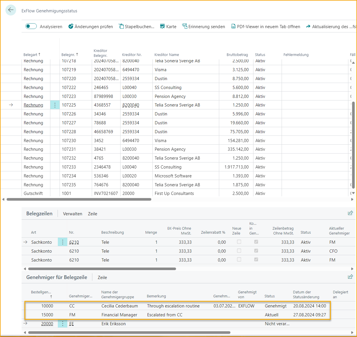This screenshot has width=357, height=337.
Task: Toggle the Analysieren switch
Action: pos(31,26)
